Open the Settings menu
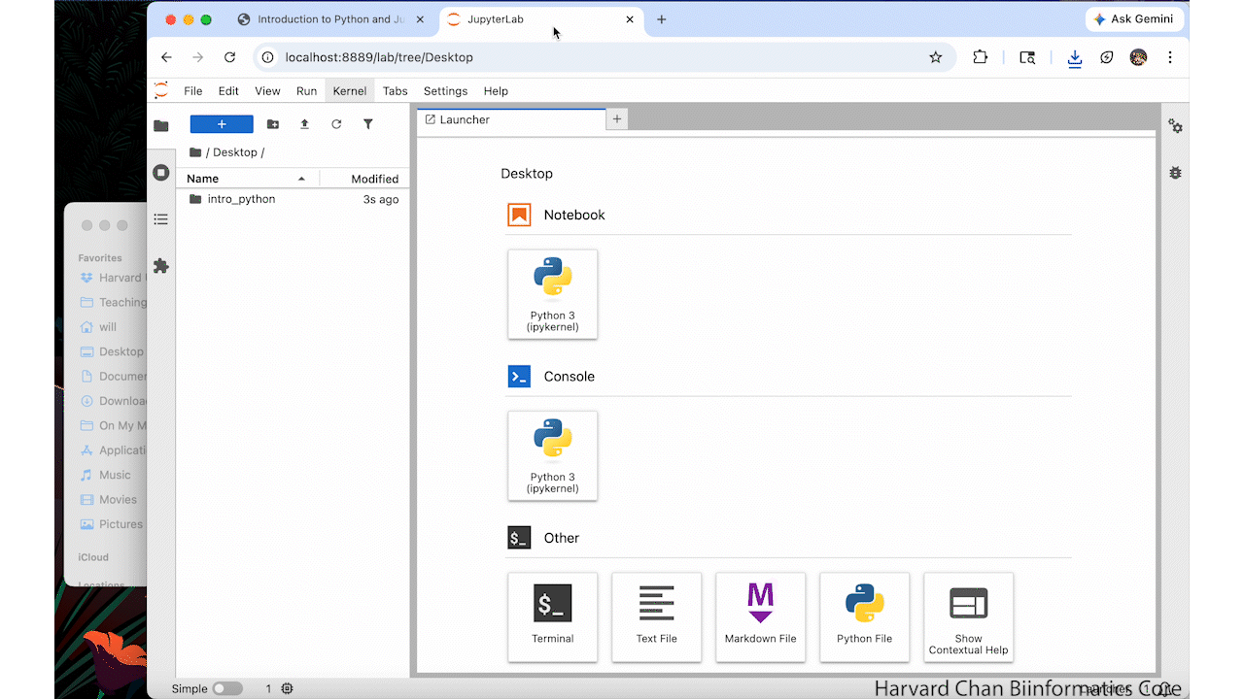Viewport: 1244px width, 699px height. (x=445, y=91)
